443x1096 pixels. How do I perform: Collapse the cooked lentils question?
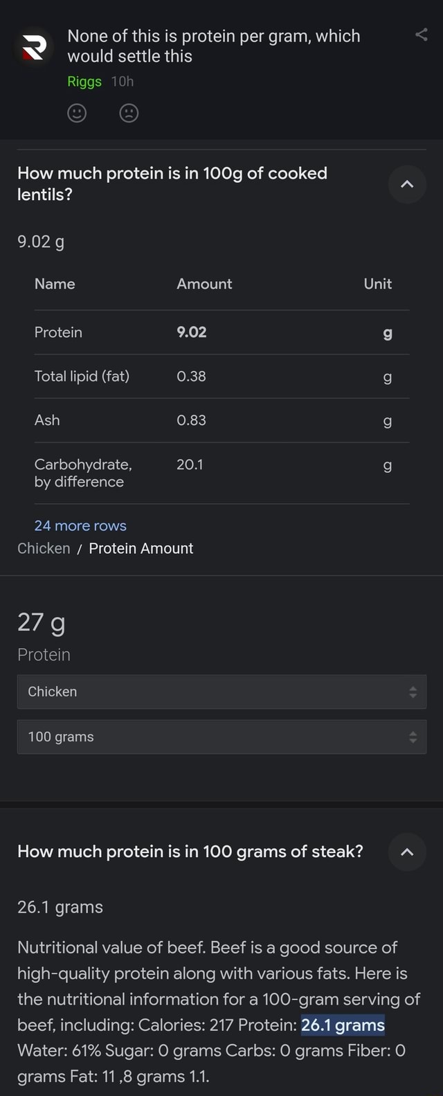tap(407, 184)
